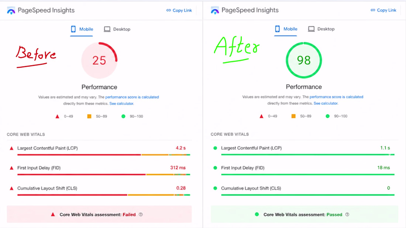Click the score gauge showing 98
Viewport: 406px width, 228px height.
coord(304,60)
